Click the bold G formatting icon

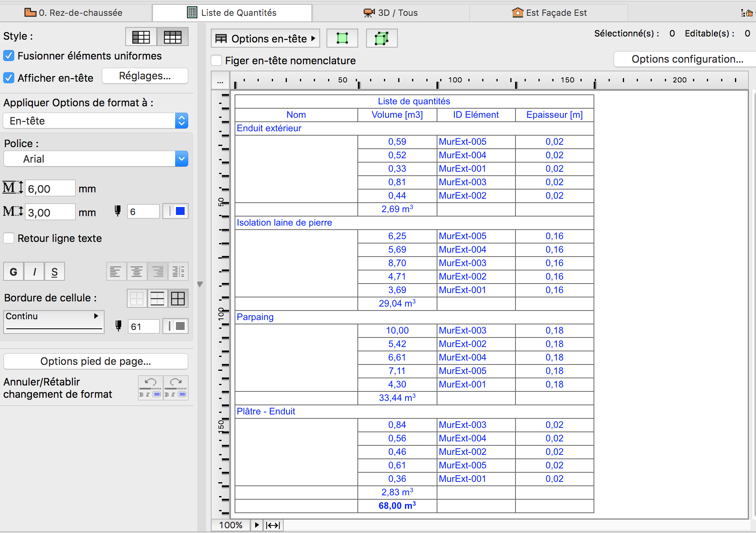point(13,272)
